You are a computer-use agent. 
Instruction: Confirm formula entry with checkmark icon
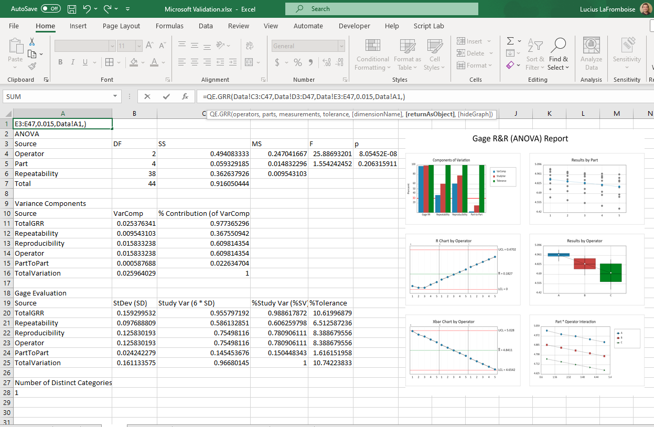[x=166, y=96]
